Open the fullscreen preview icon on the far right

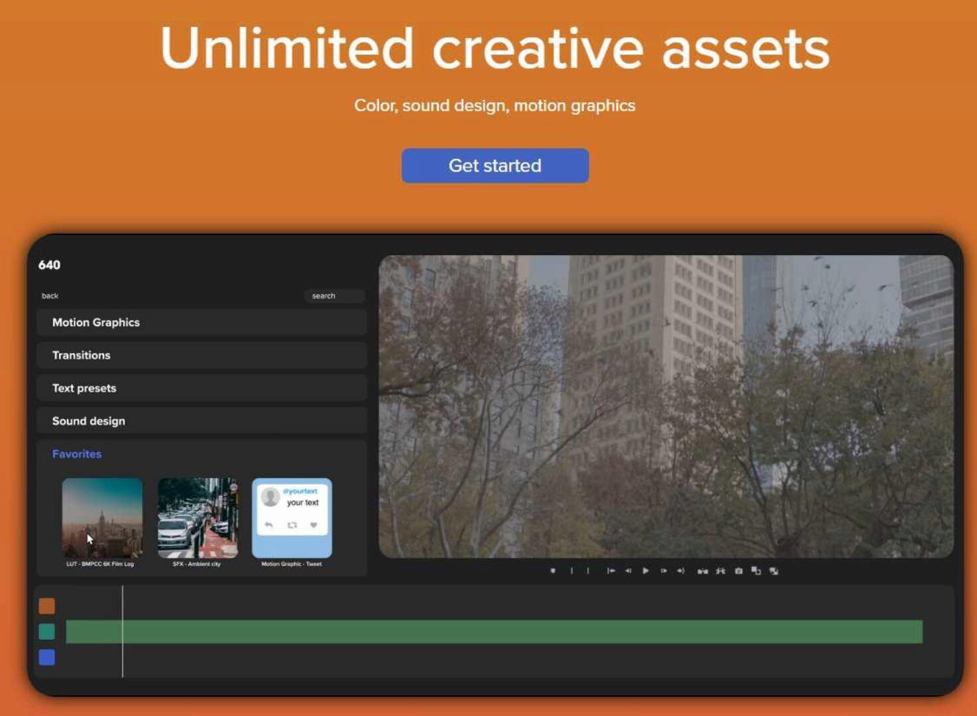pyautogui.click(x=773, y=570)
